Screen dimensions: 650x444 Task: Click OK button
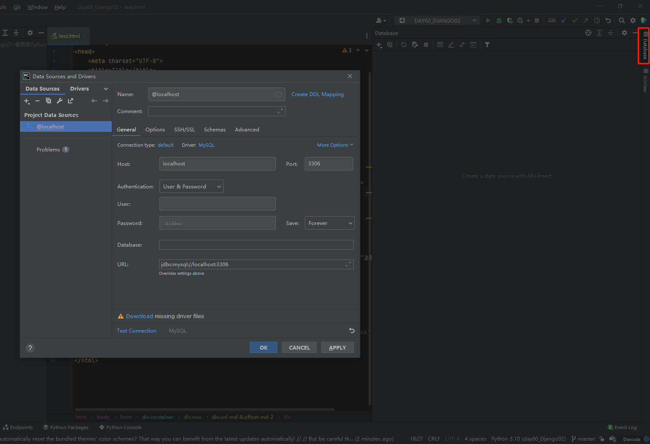pos(264,347)
